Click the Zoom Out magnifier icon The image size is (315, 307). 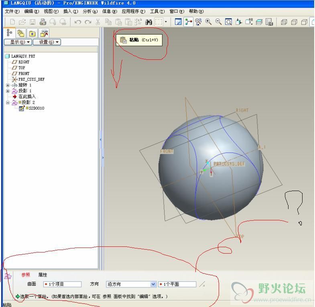(218, 22)
